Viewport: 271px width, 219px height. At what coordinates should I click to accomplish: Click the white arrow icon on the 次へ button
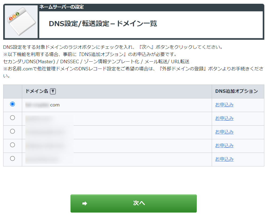pyautogui.click(x=85, y=204)
